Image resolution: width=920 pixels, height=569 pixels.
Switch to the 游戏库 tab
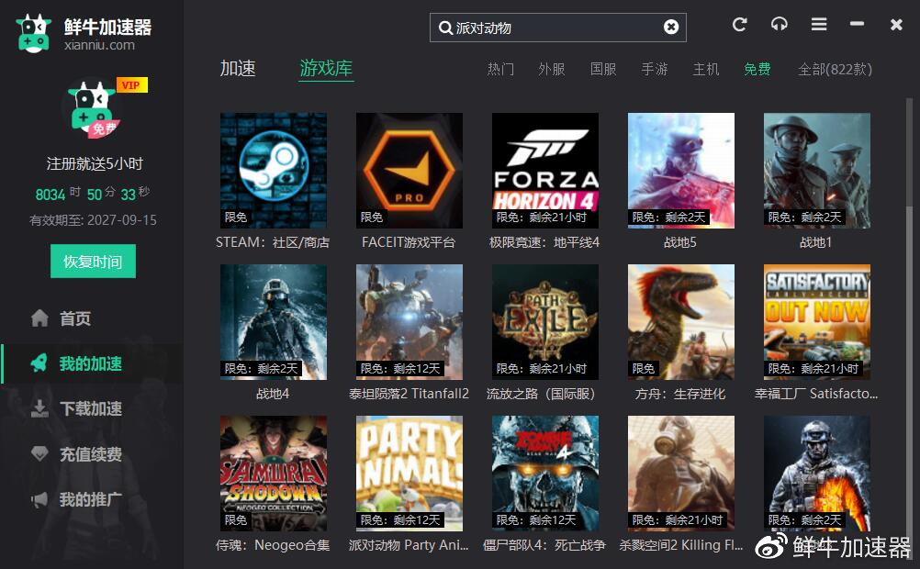(326, 69)
